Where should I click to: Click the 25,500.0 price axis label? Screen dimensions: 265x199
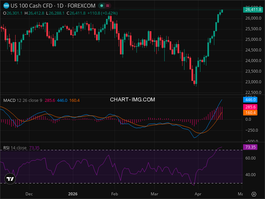253,29
